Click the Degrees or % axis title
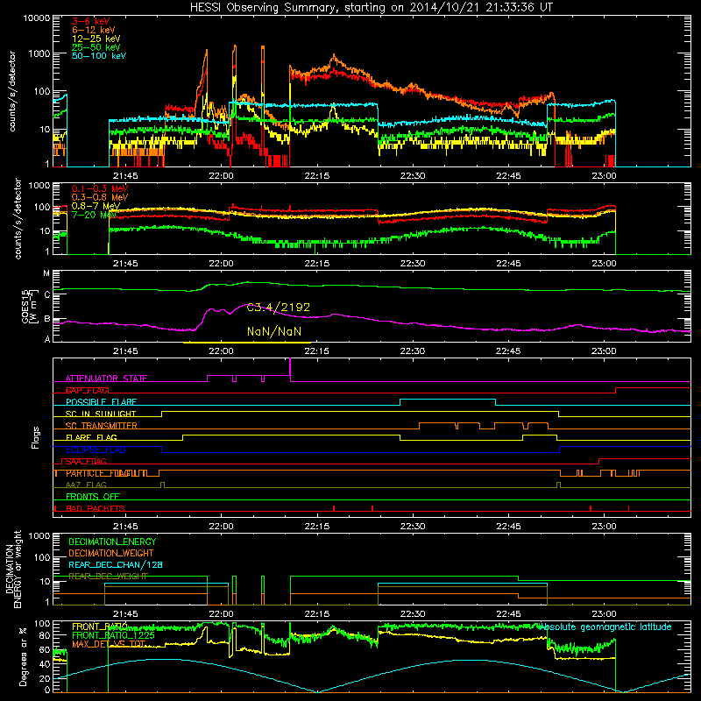701x701 pixels. 23,656
